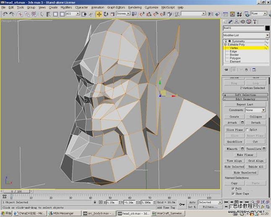Toggle Show End Result icon
The image size is (271, 217).
[x=234, y=70]
